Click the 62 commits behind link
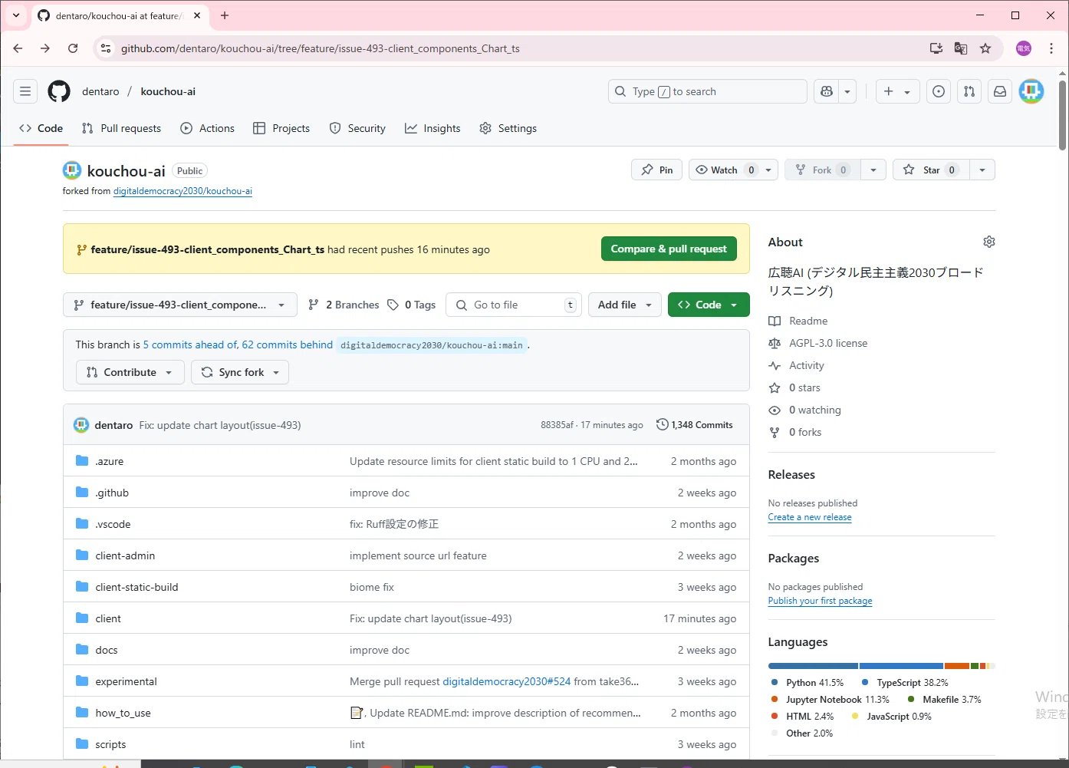The image size is (1069, 768). (288, 344)
